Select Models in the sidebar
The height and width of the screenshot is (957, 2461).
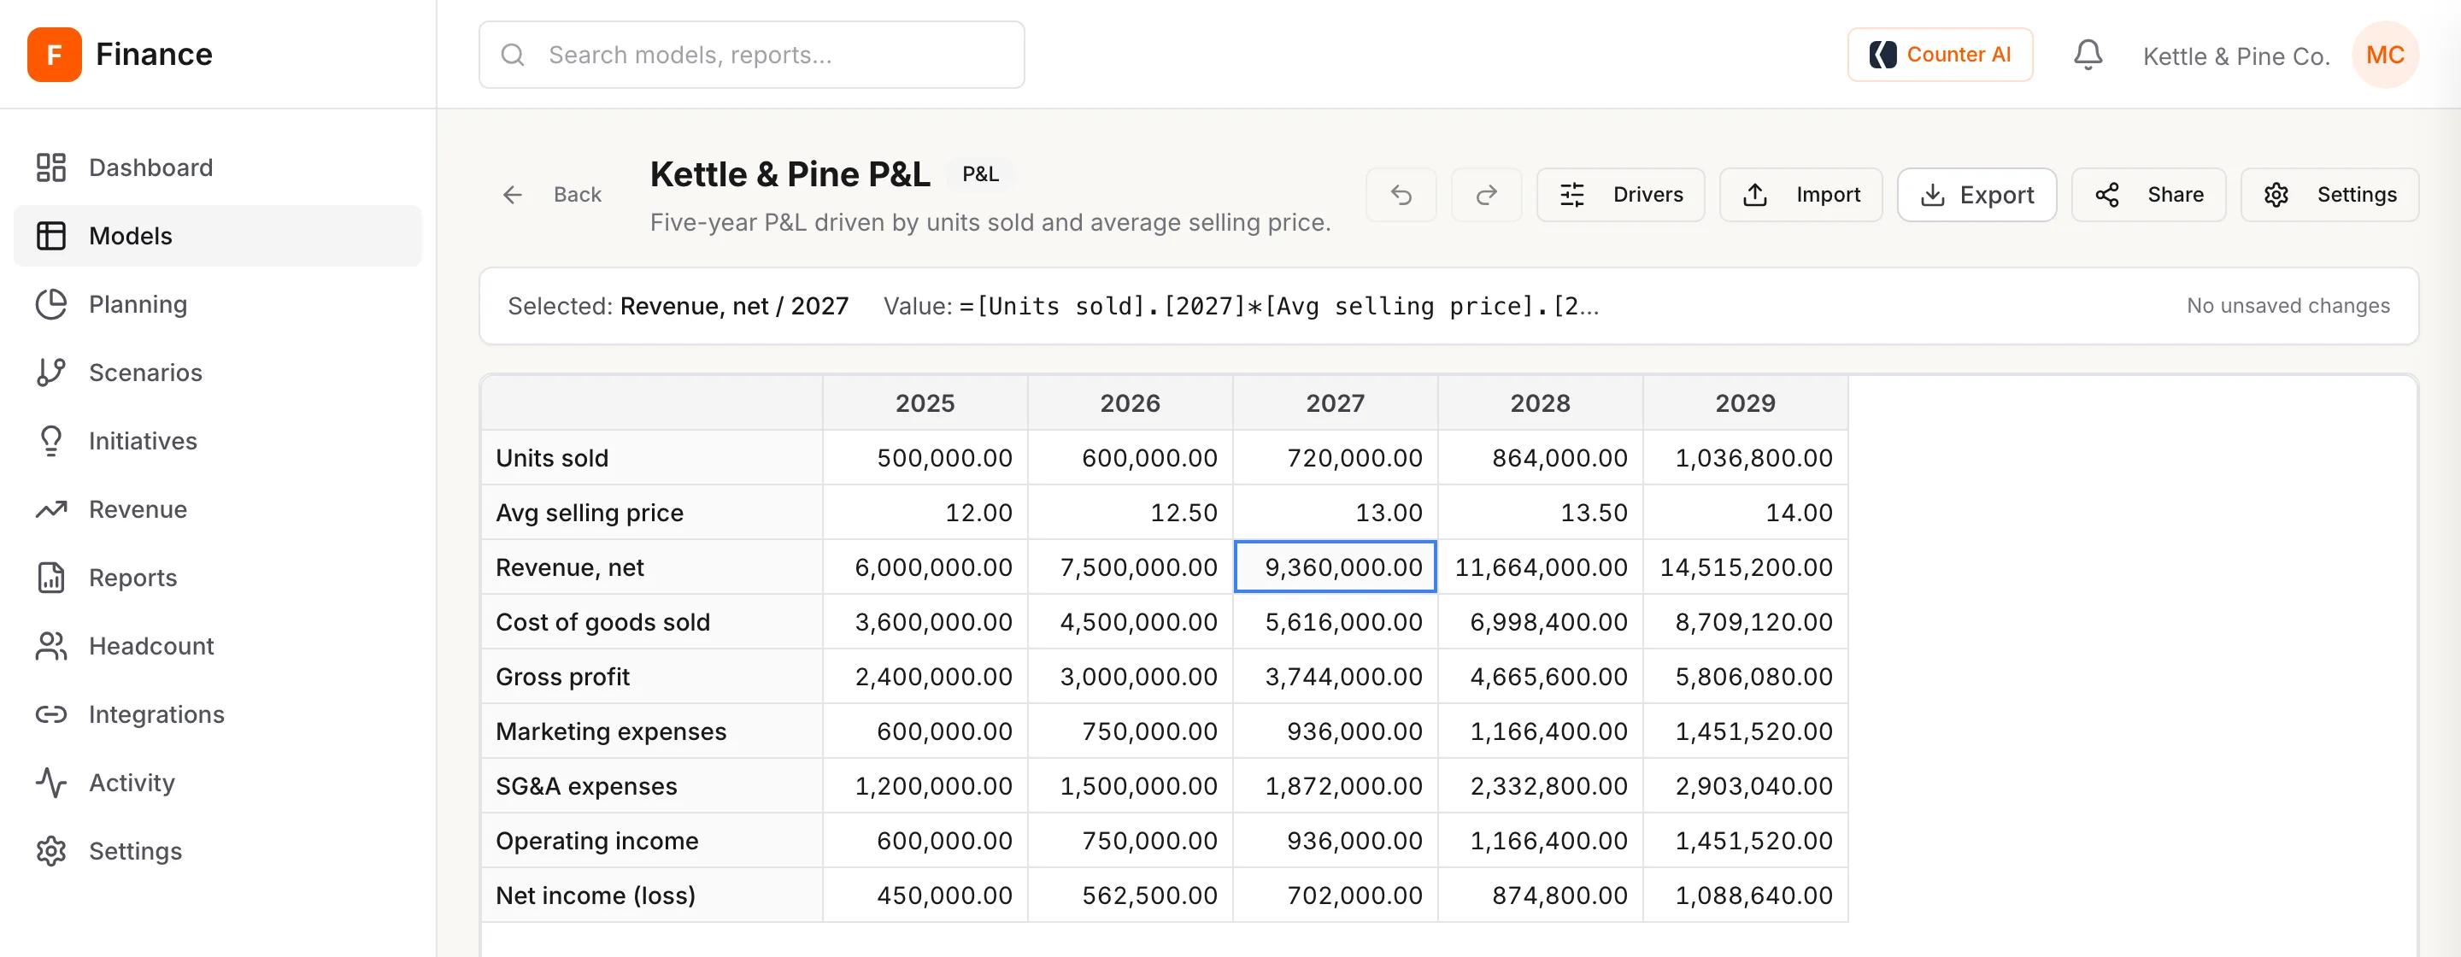[218, 236]
